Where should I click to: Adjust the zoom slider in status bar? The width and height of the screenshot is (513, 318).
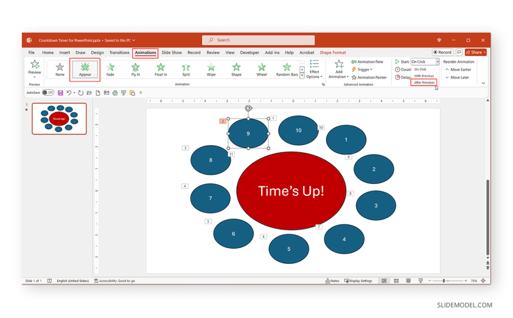coord(444,281)
